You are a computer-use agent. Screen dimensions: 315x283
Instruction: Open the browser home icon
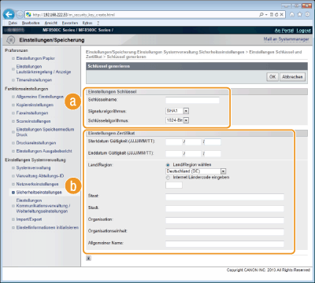[292, 15]
